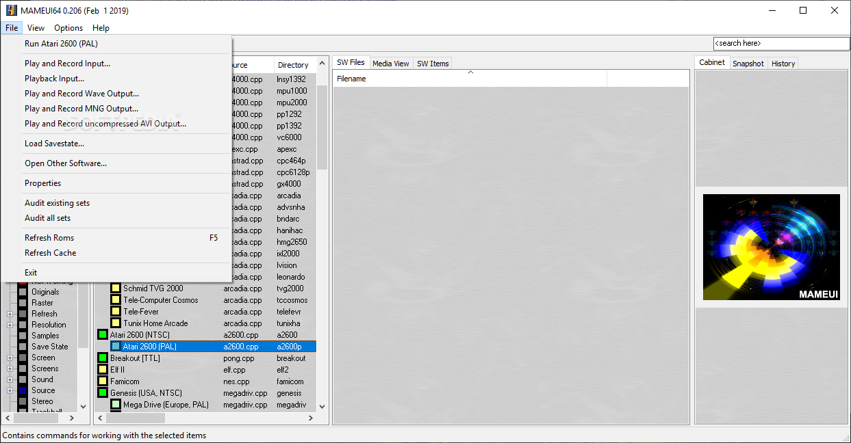Select Open Other Software...
851x443 pixels.
tap(116, 163)
